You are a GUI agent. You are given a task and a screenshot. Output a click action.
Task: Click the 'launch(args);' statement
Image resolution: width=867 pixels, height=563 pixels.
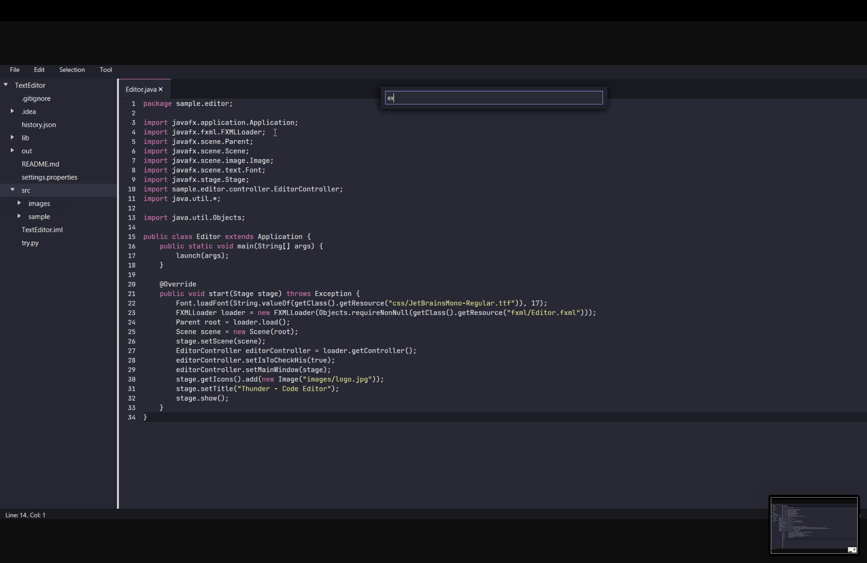(202, 256)
